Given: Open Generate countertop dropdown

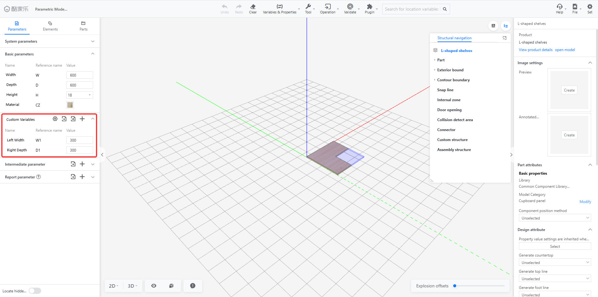Looking at the screenshot, I should pos(555,262).
